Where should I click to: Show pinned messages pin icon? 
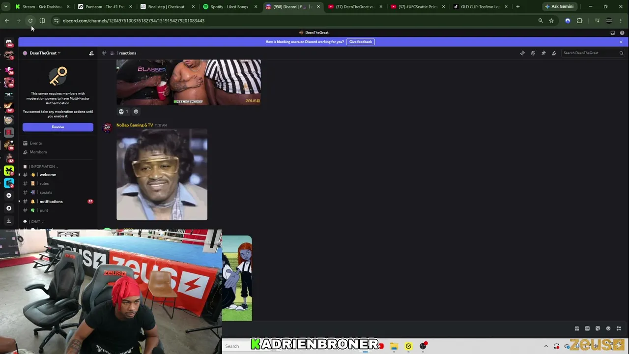tap(543, 53)
